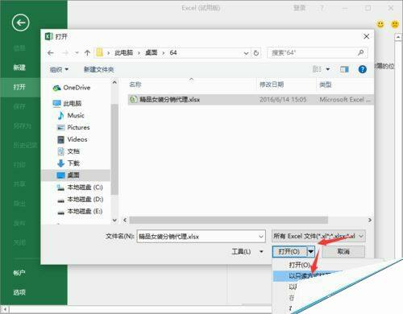Open 文档 folder in navigation pane

click(x=69, y=151)
